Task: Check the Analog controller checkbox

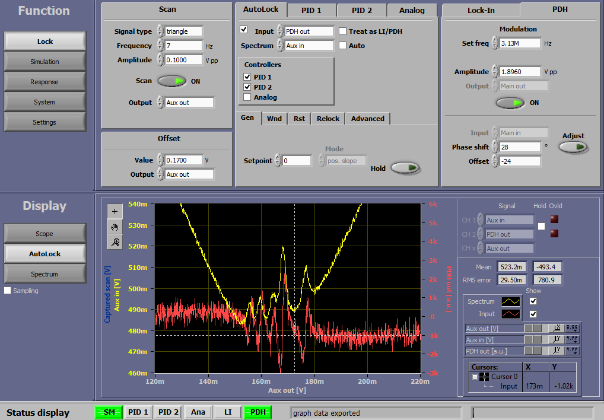Action: click(x=247, y=97)
